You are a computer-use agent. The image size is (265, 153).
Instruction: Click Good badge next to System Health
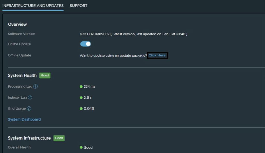pos(45,76)
